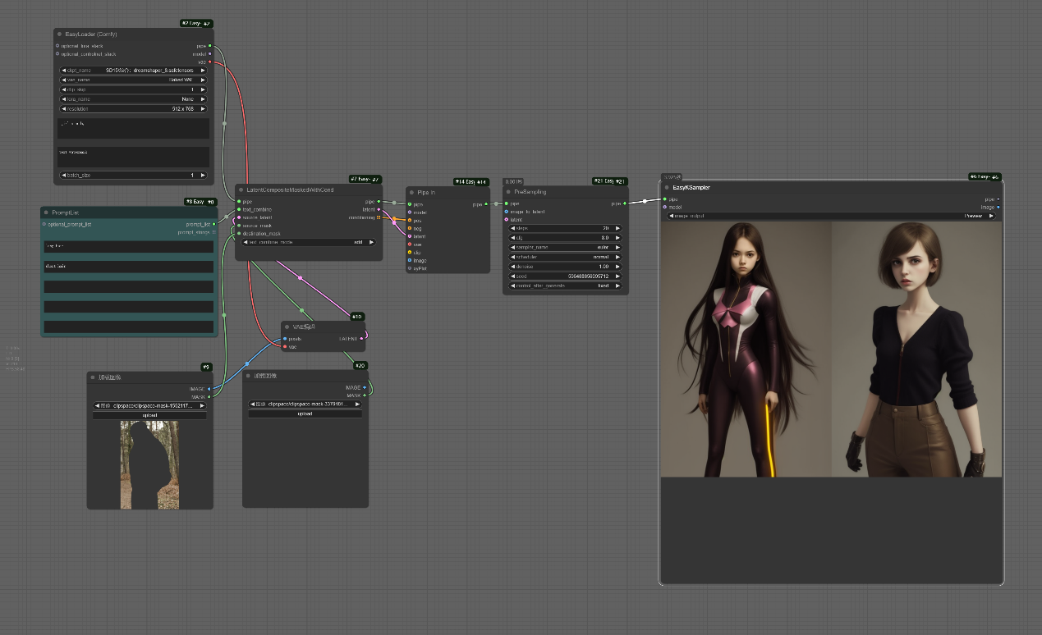Toggle collapse on the EasyKSampler node title dot

pos(667,188)
